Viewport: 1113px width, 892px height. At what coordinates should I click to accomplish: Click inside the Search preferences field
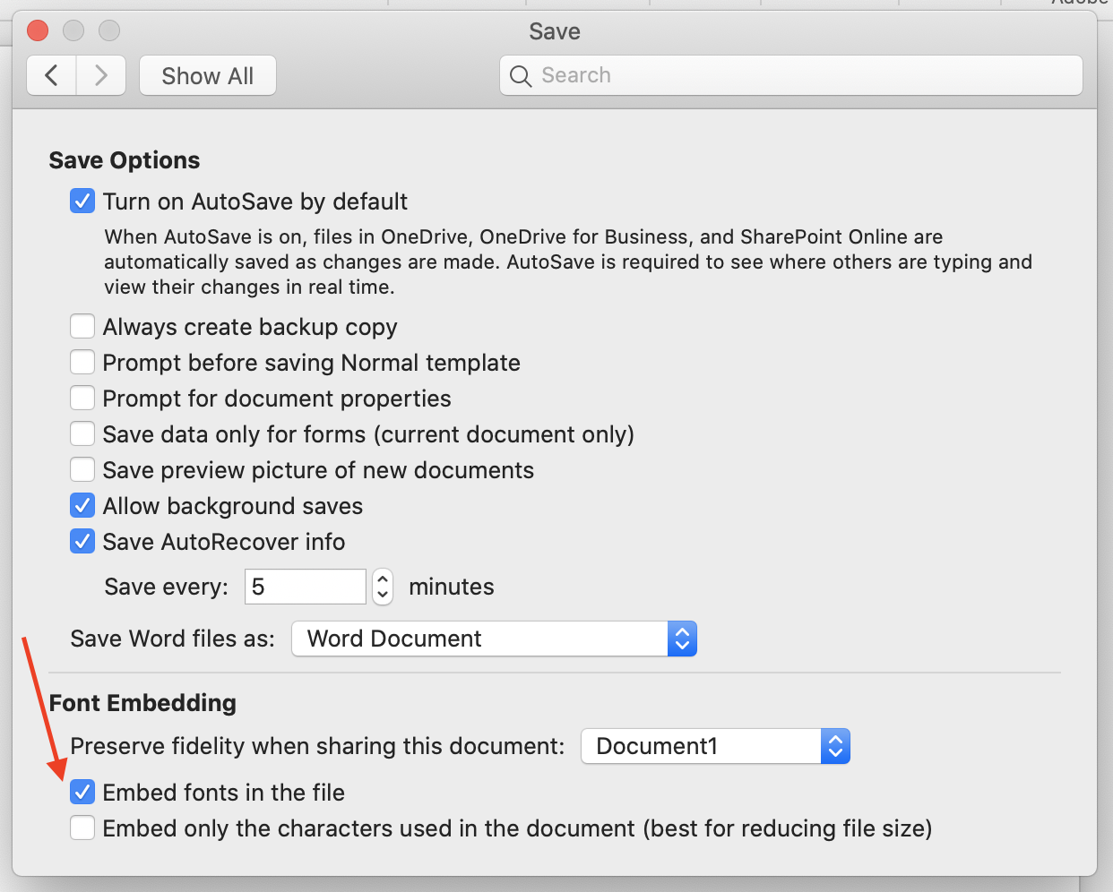point(789,75)
